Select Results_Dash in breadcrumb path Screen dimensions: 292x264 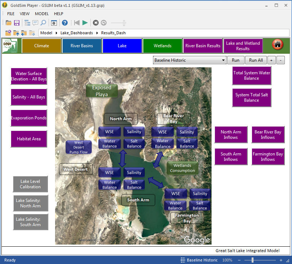point(113,33)
